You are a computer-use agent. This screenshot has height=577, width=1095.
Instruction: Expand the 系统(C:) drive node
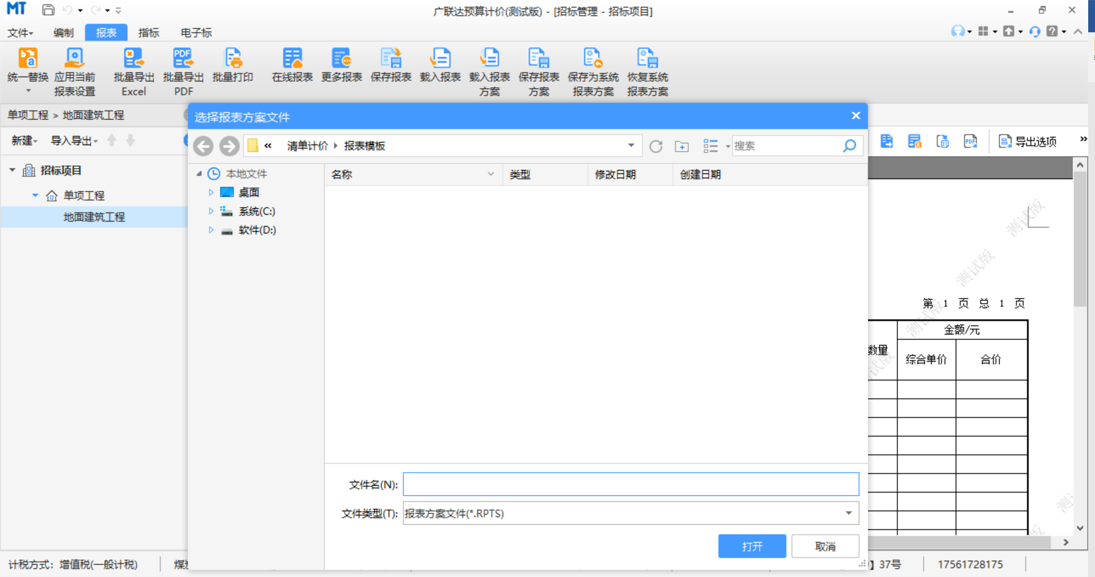(x=211, y=211)
